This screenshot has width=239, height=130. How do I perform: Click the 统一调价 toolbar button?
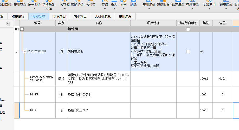[x=34, y=3]
